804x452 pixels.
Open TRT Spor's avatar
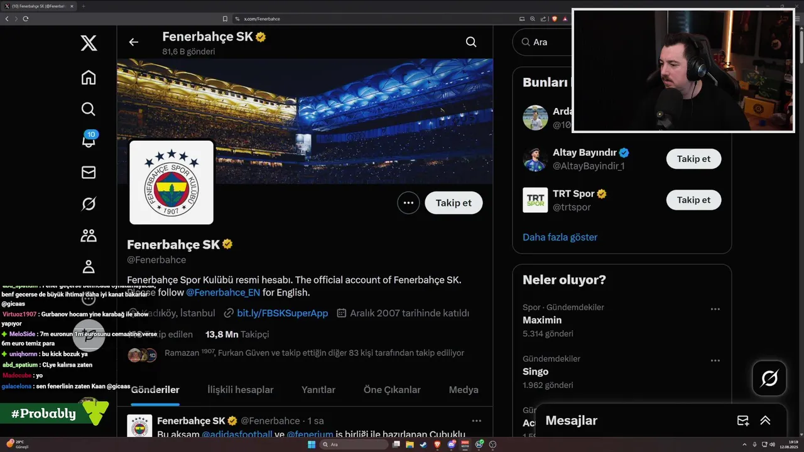pyautogui.click(x=535, y=200)
